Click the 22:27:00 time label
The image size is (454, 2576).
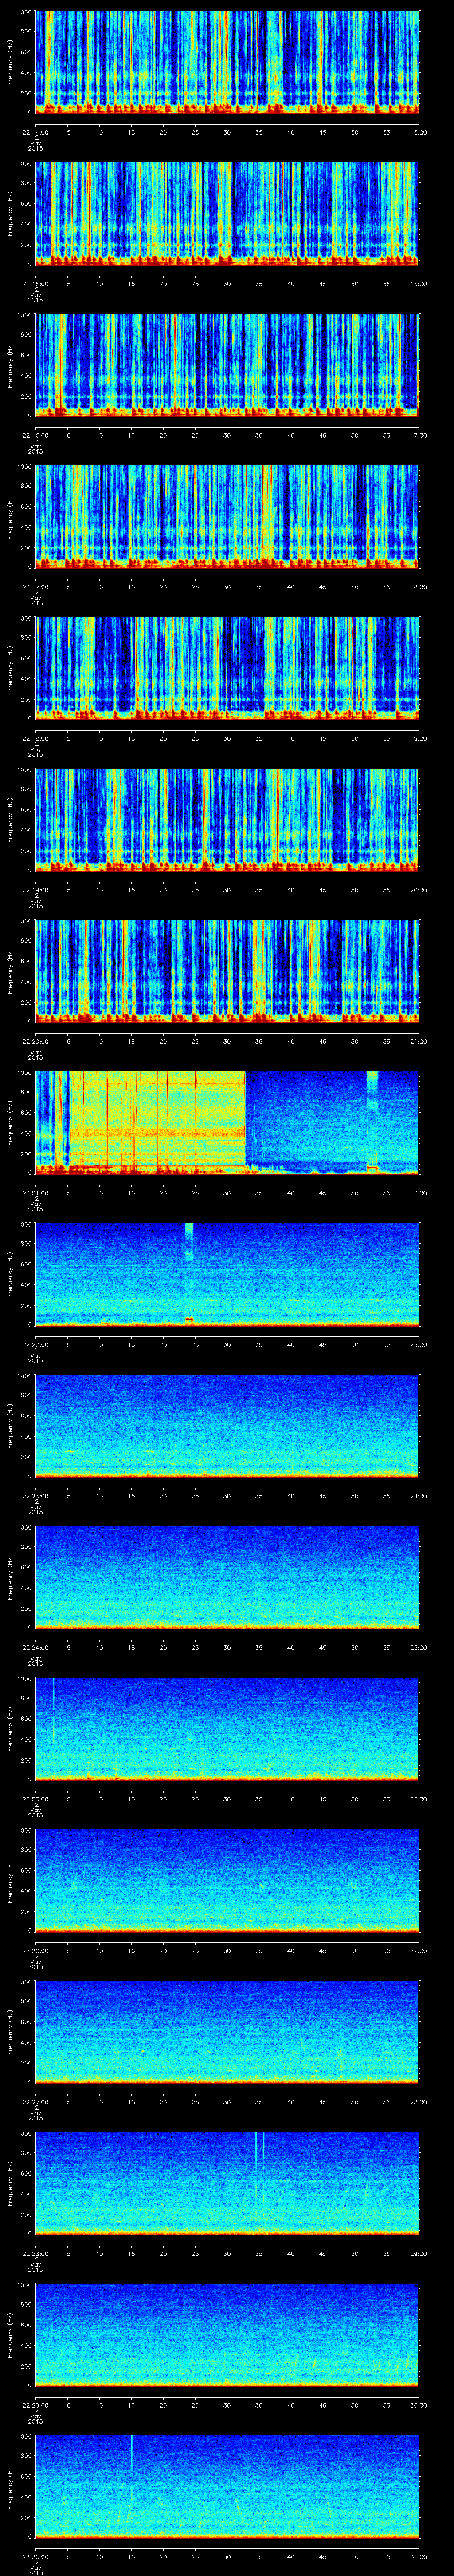click(35, 2102)
